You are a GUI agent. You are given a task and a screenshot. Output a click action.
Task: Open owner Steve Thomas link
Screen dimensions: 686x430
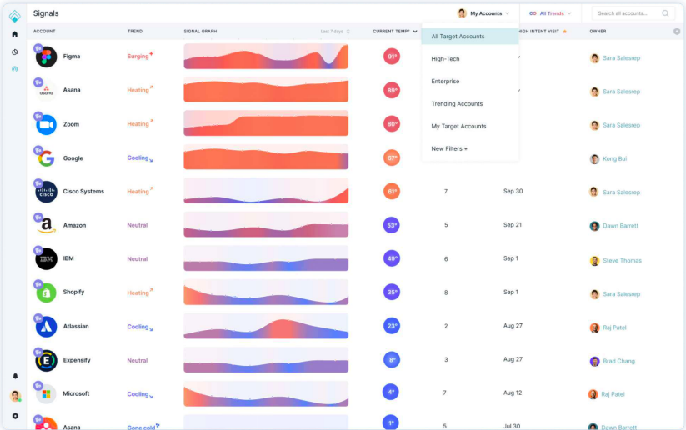[622, 261]
